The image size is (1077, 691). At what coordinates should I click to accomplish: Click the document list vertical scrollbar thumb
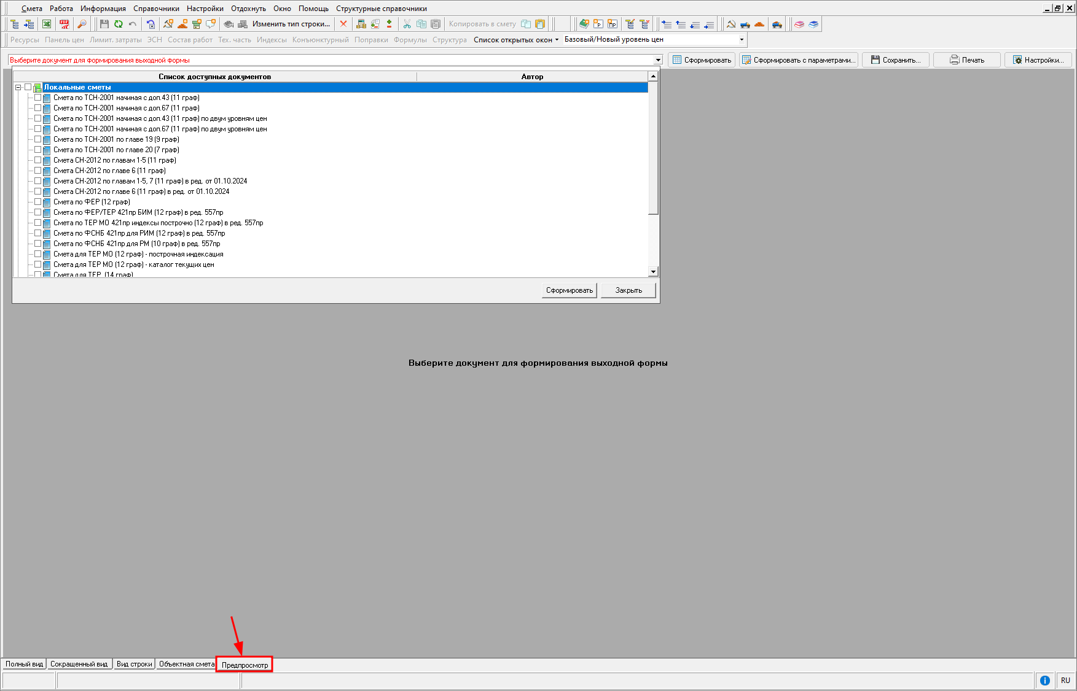click(x=653, y=147)
